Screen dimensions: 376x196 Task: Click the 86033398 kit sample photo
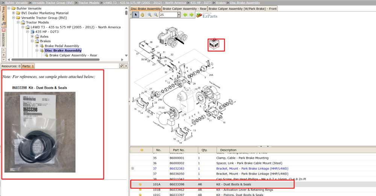click(40, 132)
